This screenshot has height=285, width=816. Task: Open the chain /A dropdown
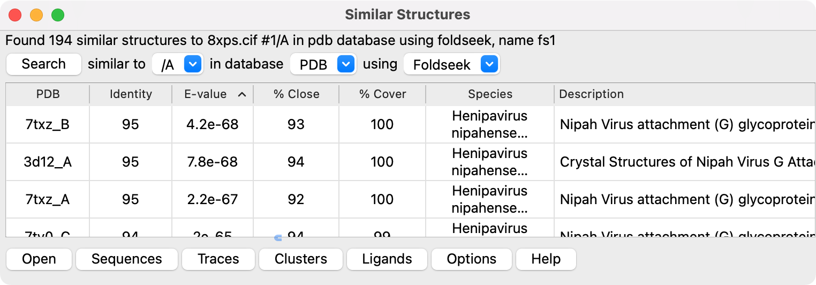pyautogui.click(x=192, y=64)
